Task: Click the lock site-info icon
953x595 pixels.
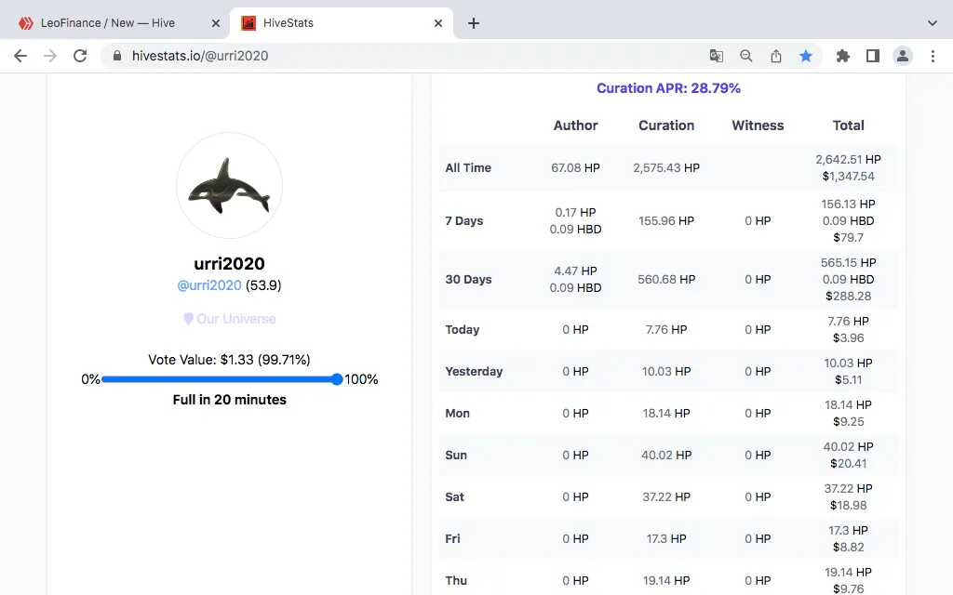Action: [x=117, y=56]
